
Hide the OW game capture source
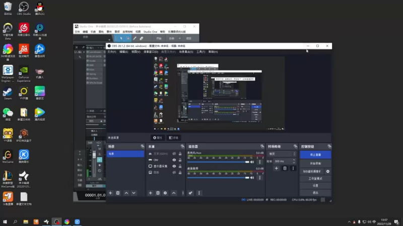coord(174,160)
